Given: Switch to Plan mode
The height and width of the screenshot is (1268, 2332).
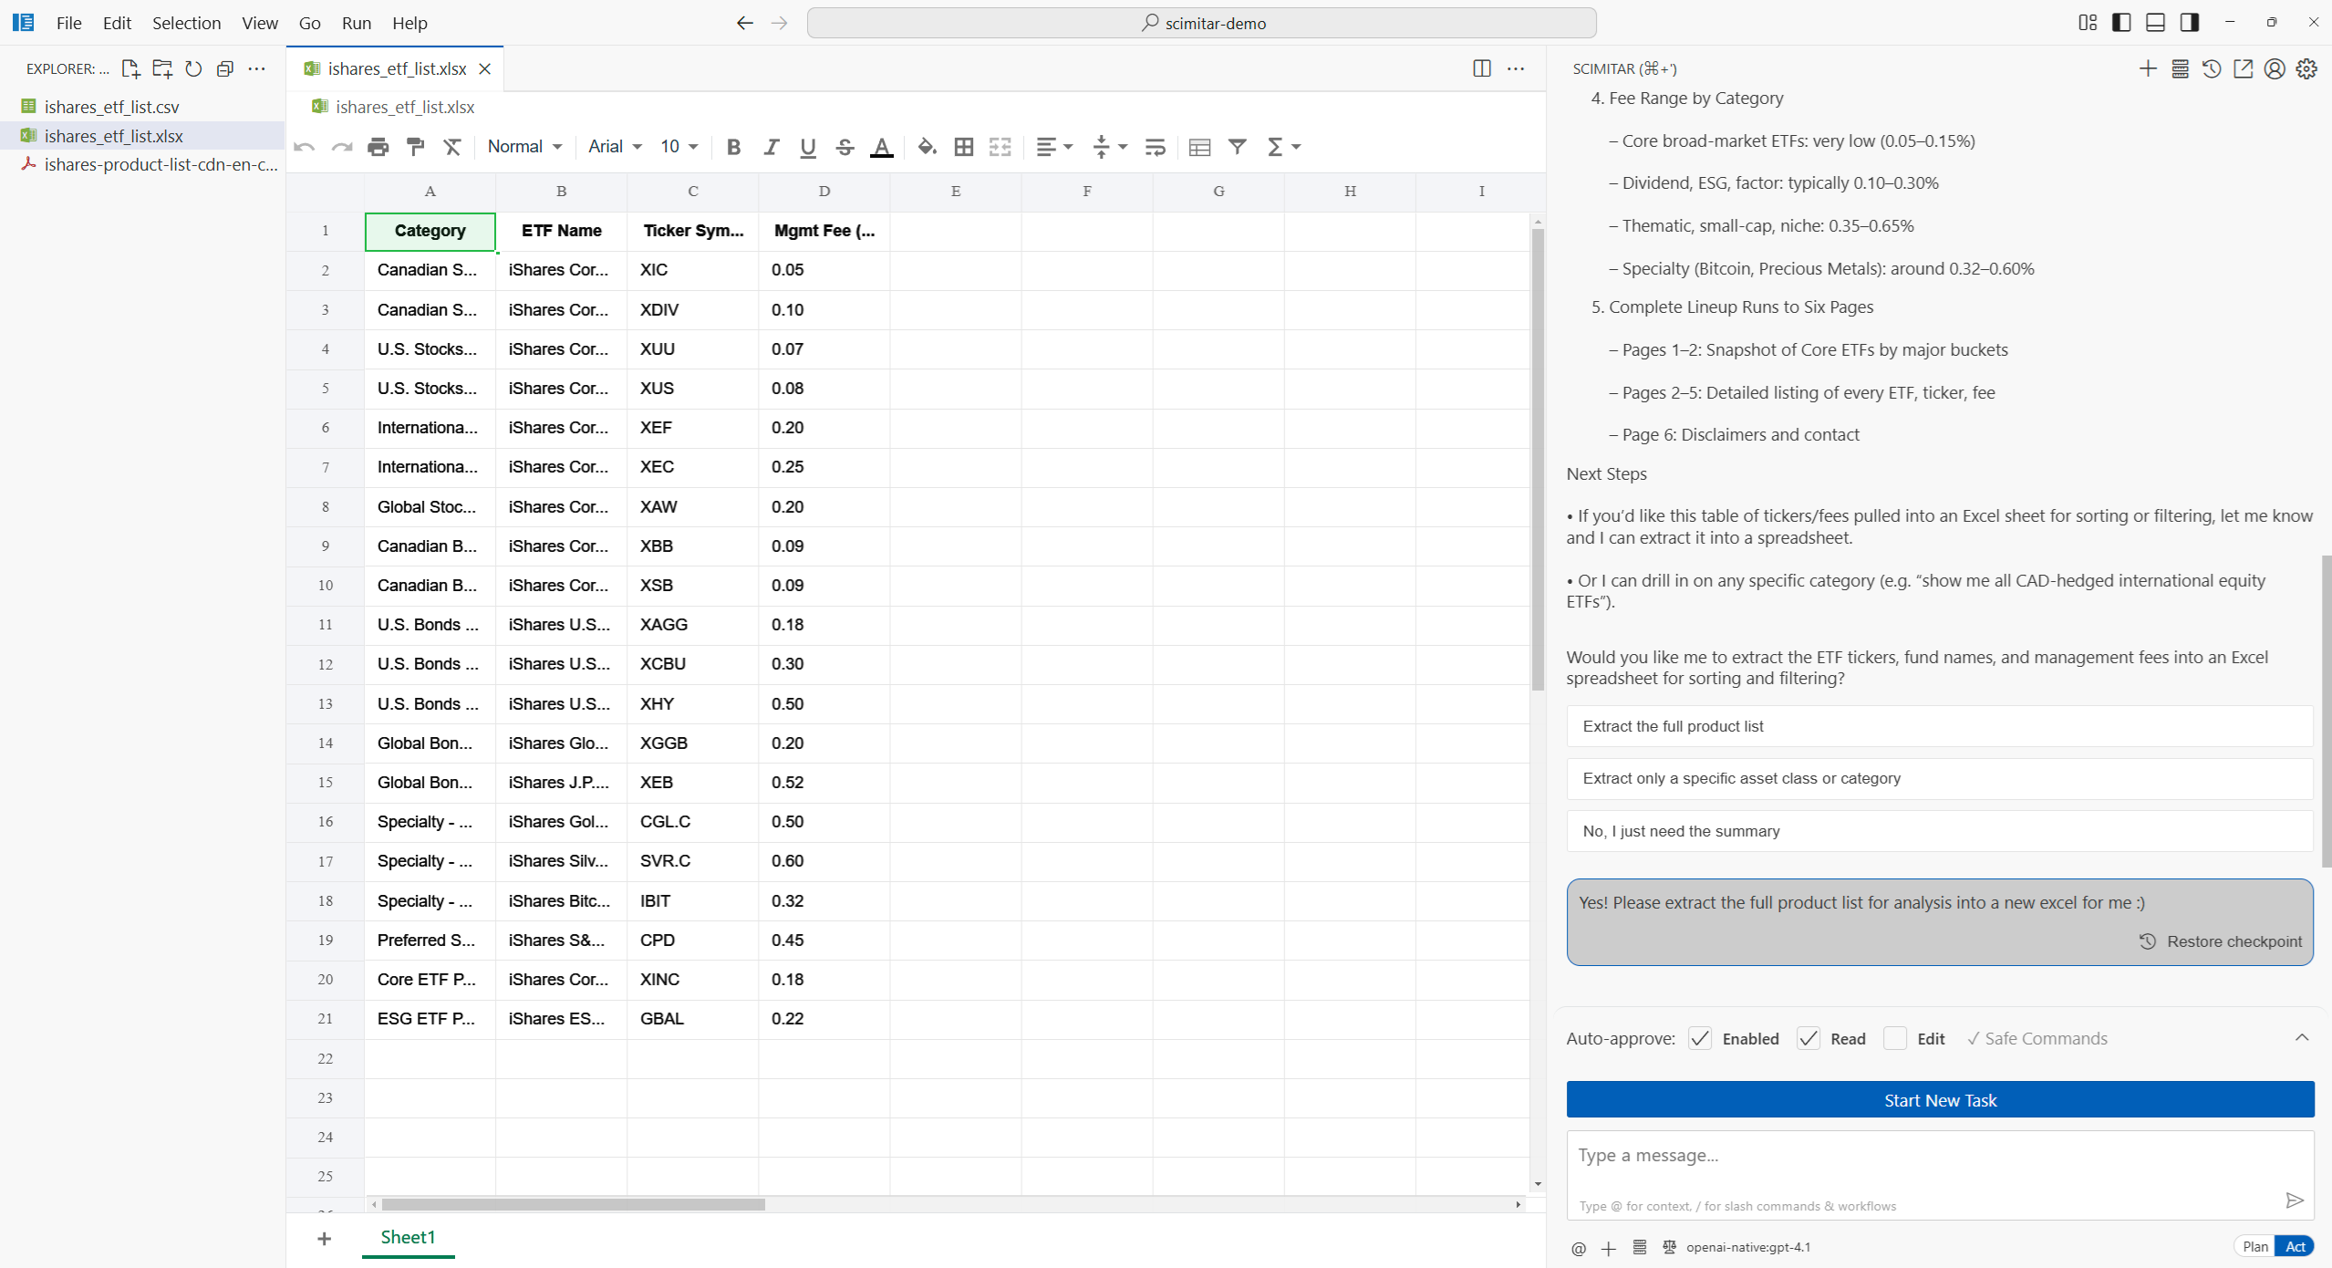Looking at the screenshot, I should [x=2254, y=1247].
